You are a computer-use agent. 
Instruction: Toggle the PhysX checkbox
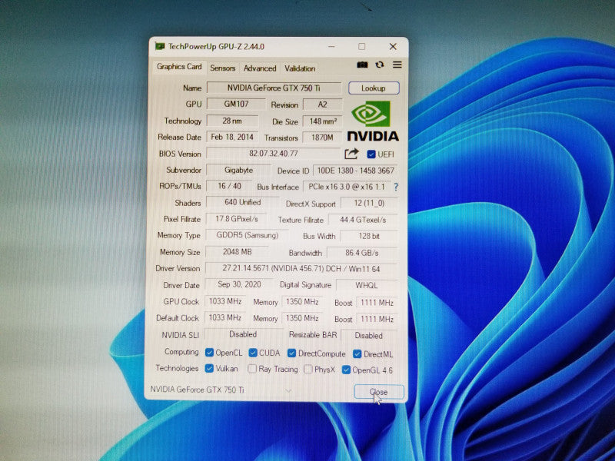(x=308, y=369)
